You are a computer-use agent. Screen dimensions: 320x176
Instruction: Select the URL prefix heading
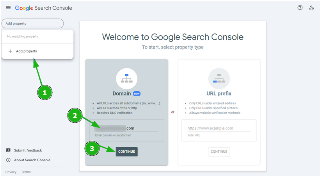219,94
